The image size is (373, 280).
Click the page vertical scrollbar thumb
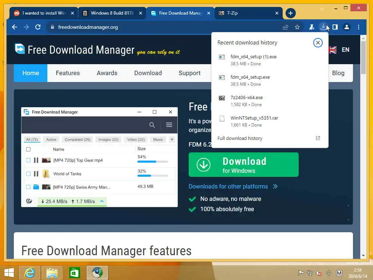tap(363, 57)
